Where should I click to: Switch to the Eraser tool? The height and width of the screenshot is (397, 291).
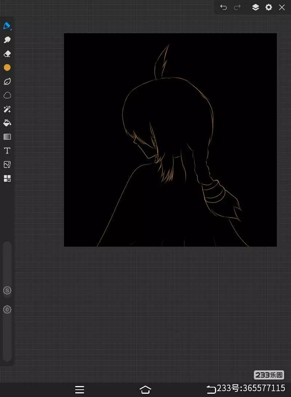tap(7, 54)
